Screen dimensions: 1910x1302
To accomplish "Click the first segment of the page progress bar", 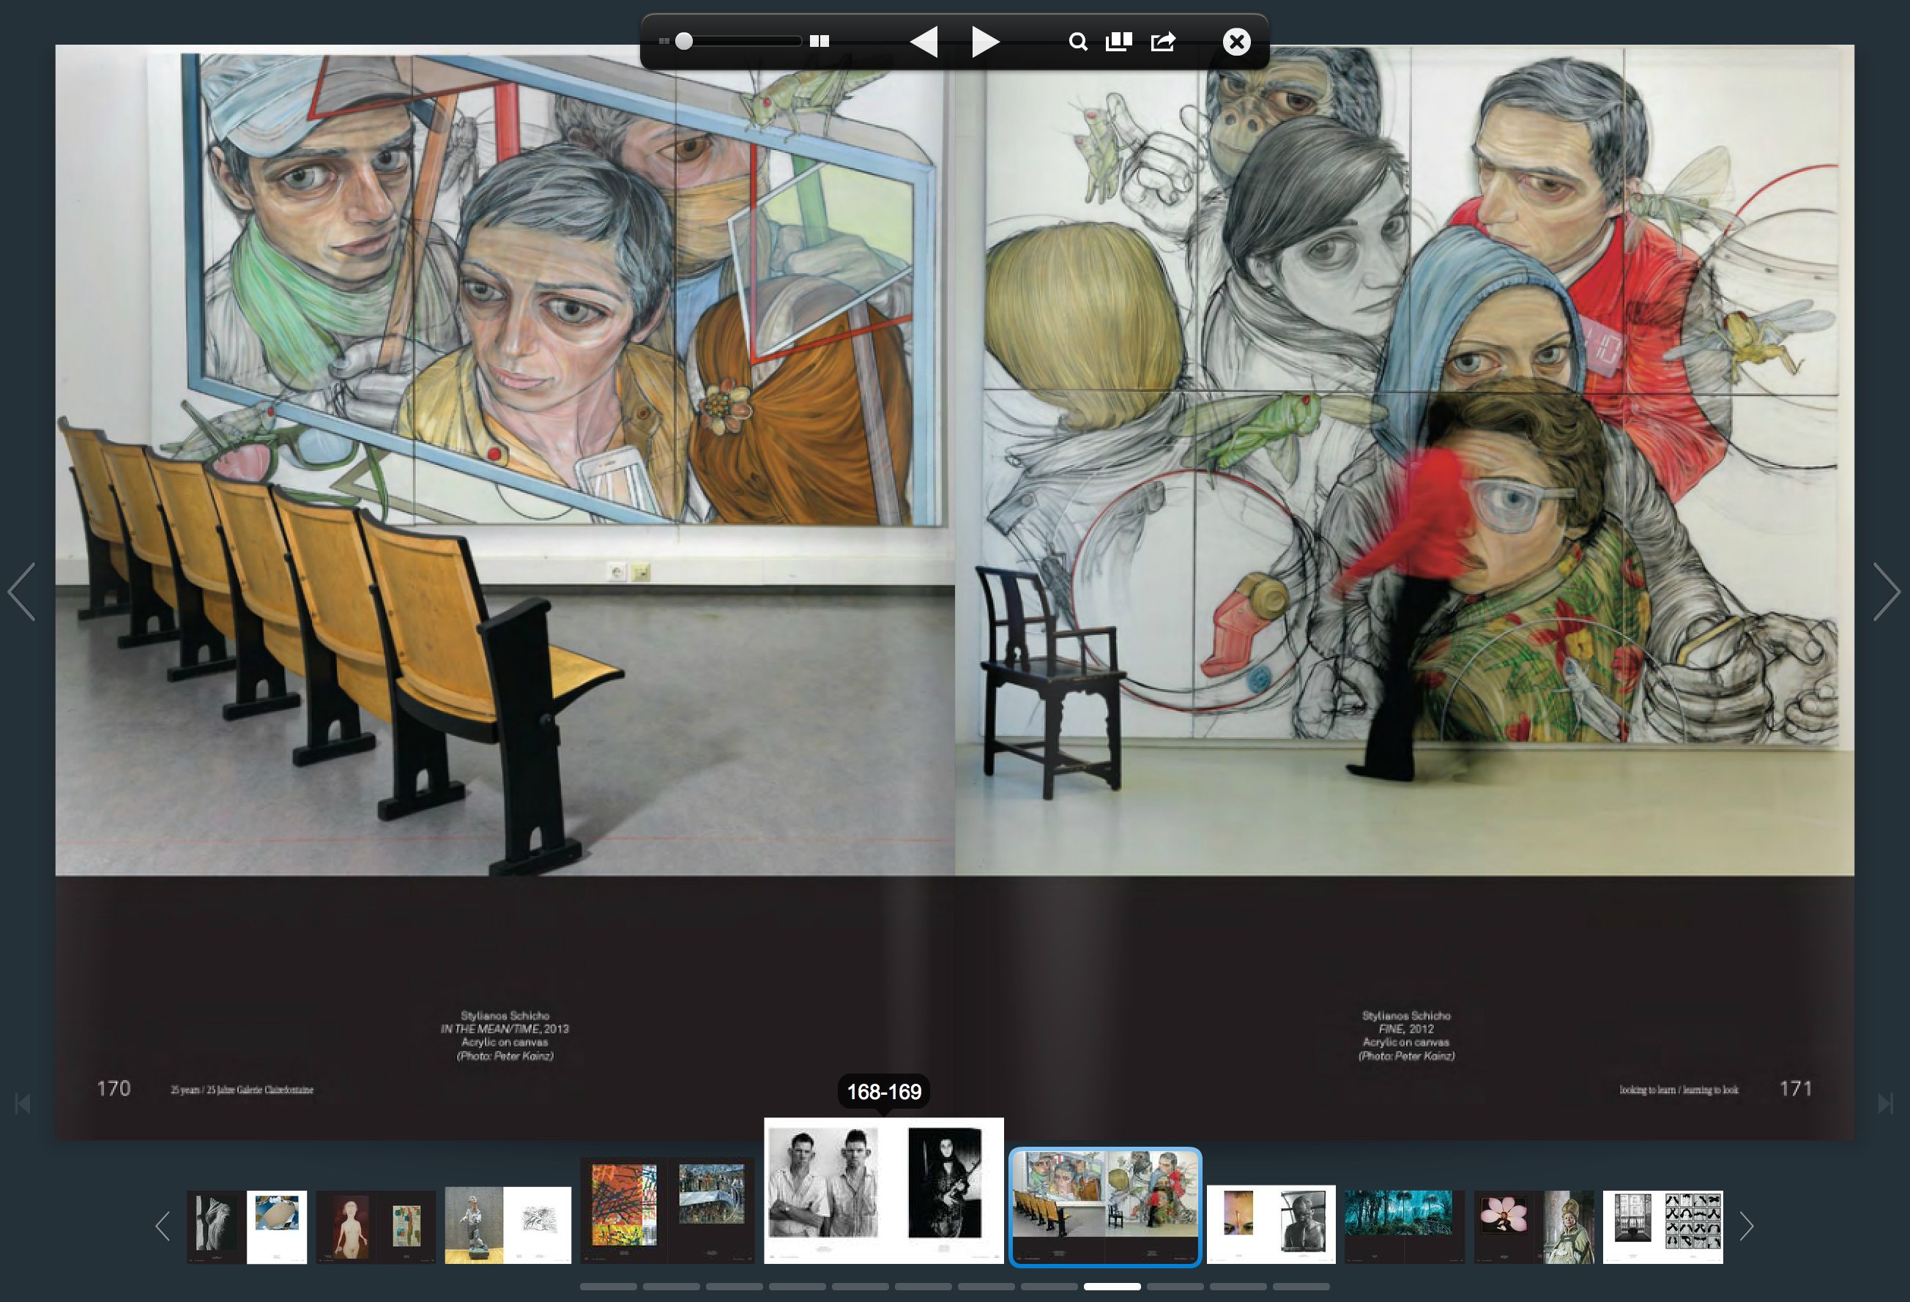I will (x=608, y=1287).
